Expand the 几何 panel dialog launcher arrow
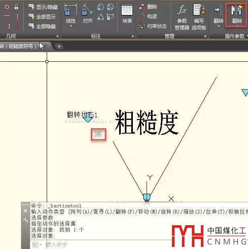This screenshot has width=248, height=249. [x=57, y=36]
